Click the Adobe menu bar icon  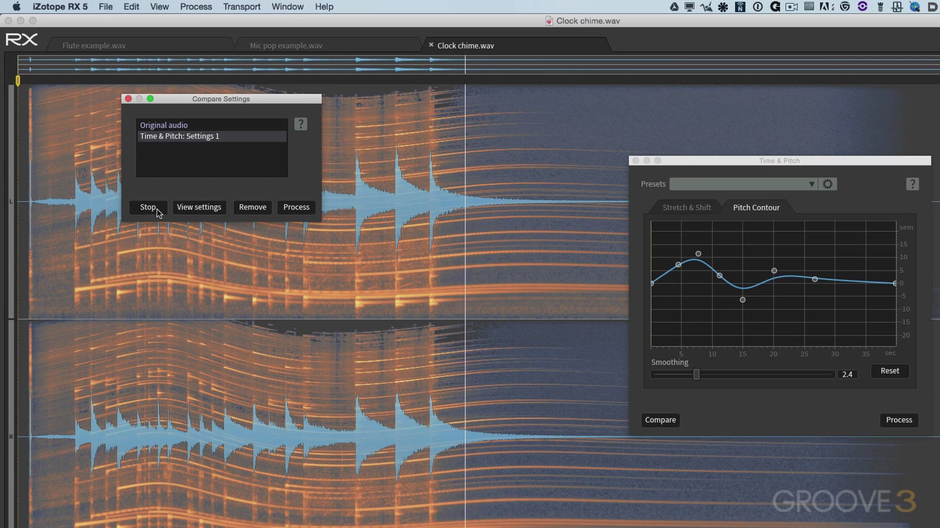click(x=827, y=6)
